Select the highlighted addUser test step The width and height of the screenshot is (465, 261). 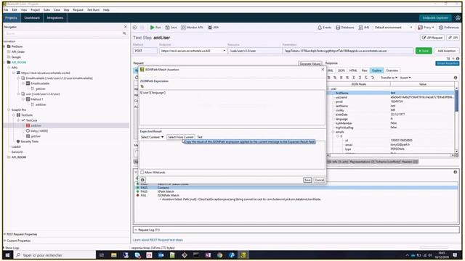pyautogui.click(x=36, y=125)
